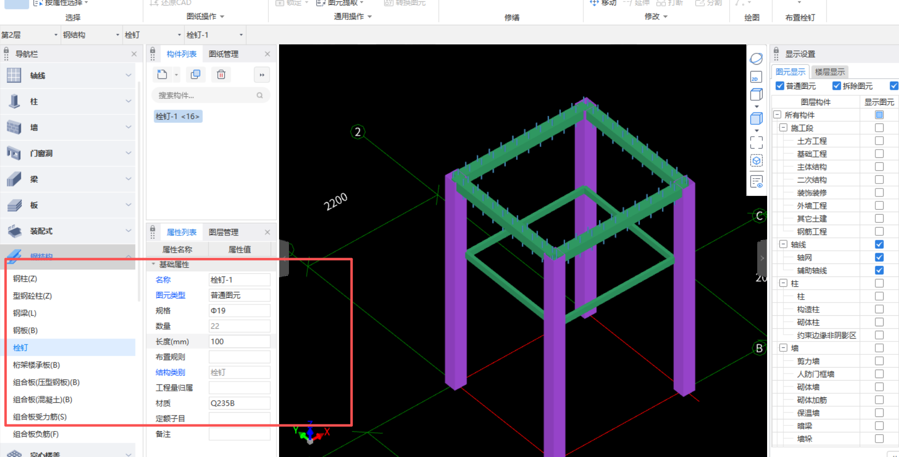
Task: Select 钢梁(L) in steel structure list
Action: [x=25, y=313]
